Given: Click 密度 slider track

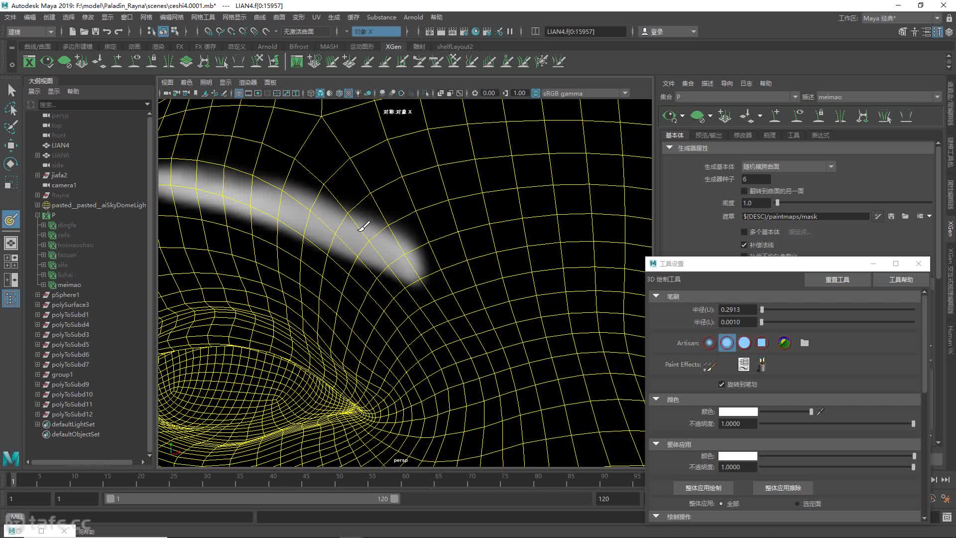Looking at the screenshot, I should click(x=853, y=203).
